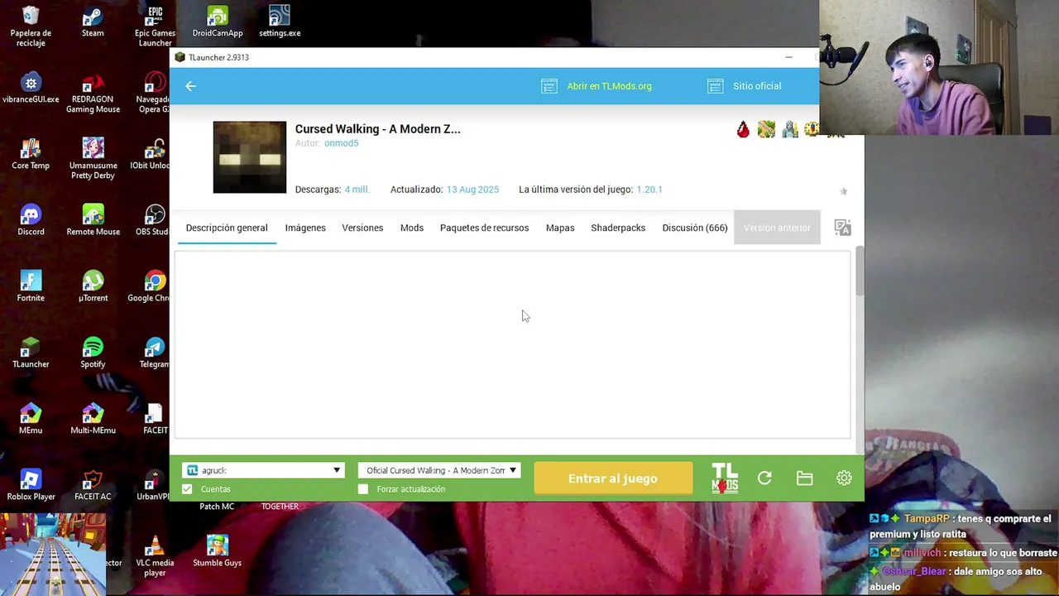Open Google Chrome desktop shortcut
This screenshot has height=596, width=1059.
tap(150, 287)
